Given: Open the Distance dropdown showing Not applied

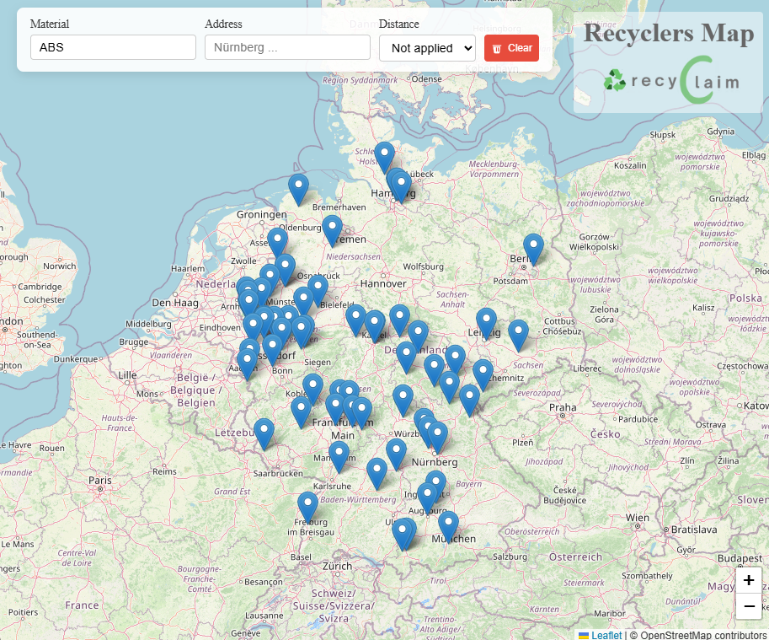Looking at the screenshot, I should click(427, 48).
